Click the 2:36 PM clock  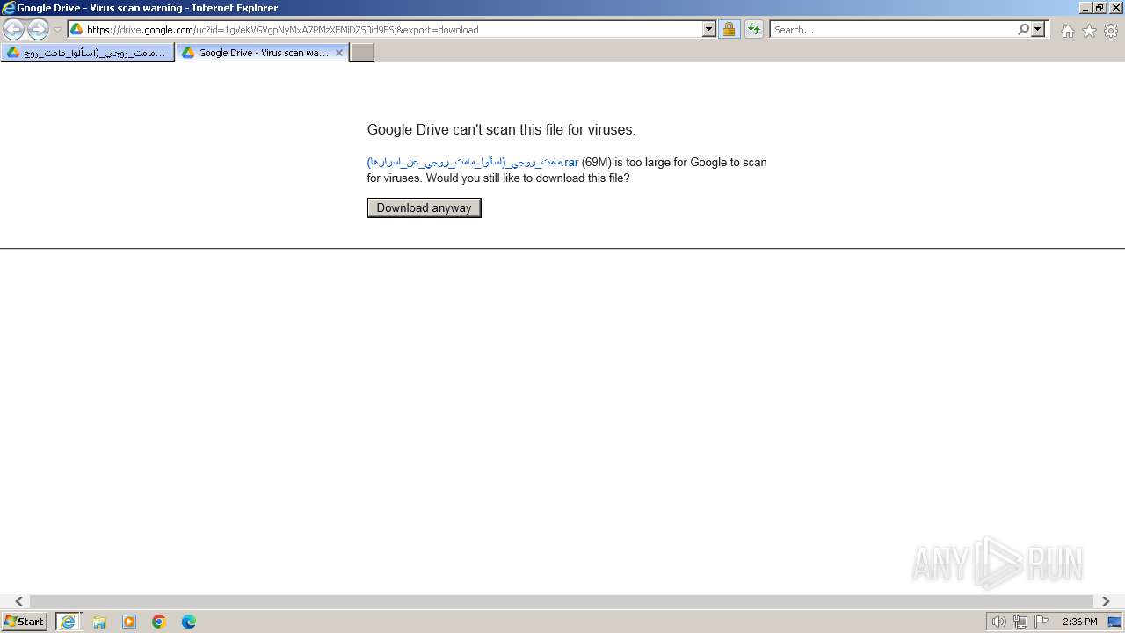point(1079,622)
